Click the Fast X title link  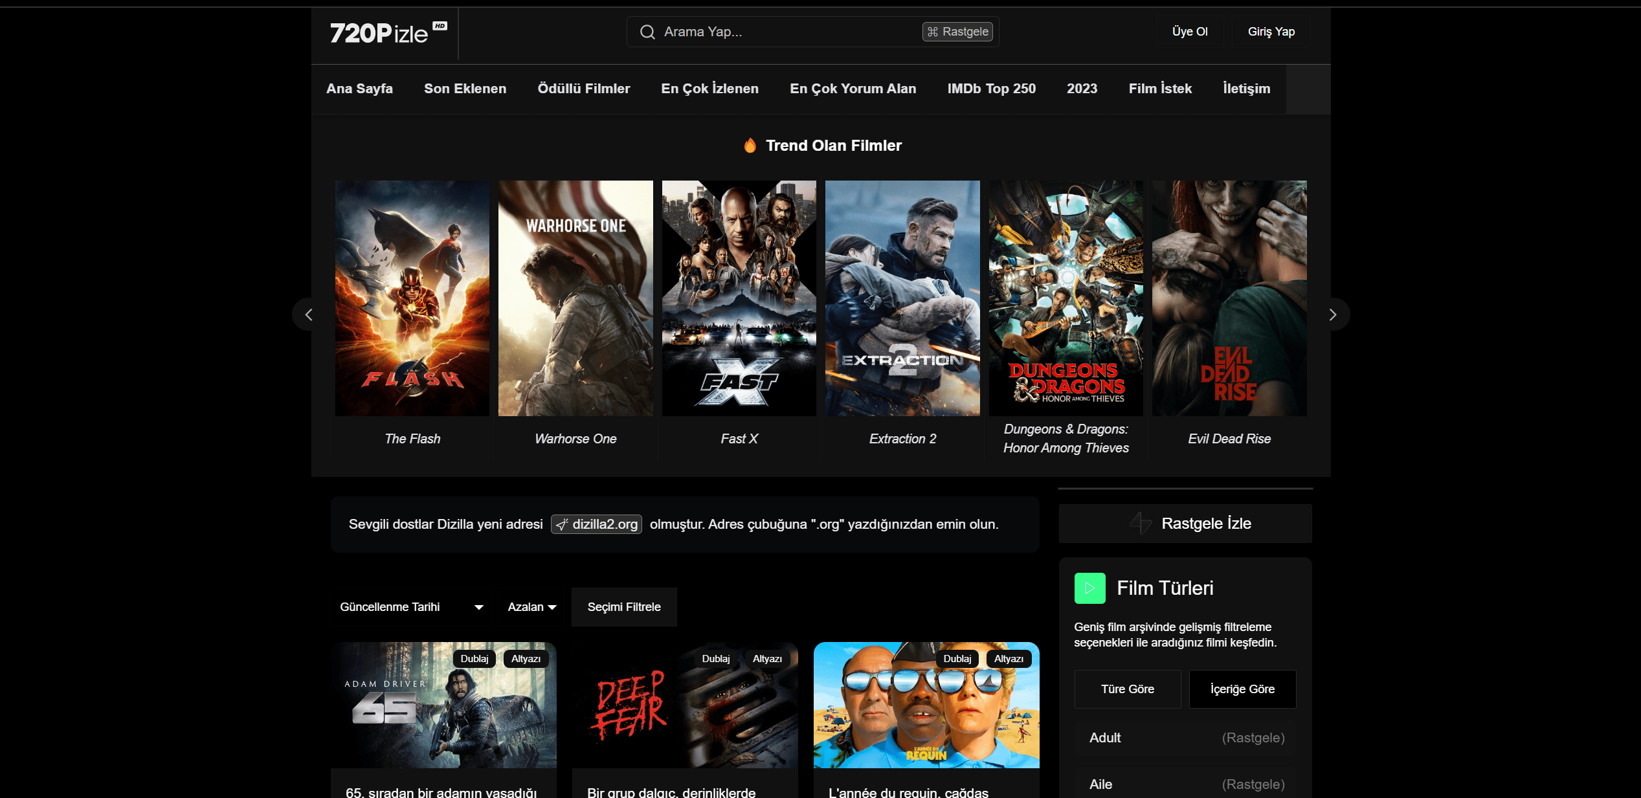click(x=739, y=439)
